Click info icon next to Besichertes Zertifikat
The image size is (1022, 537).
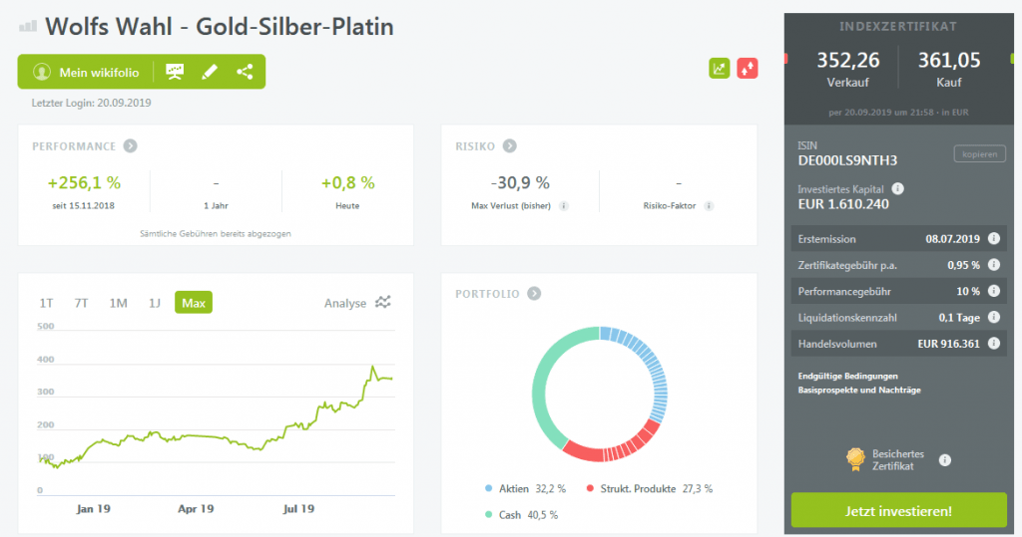945,459
